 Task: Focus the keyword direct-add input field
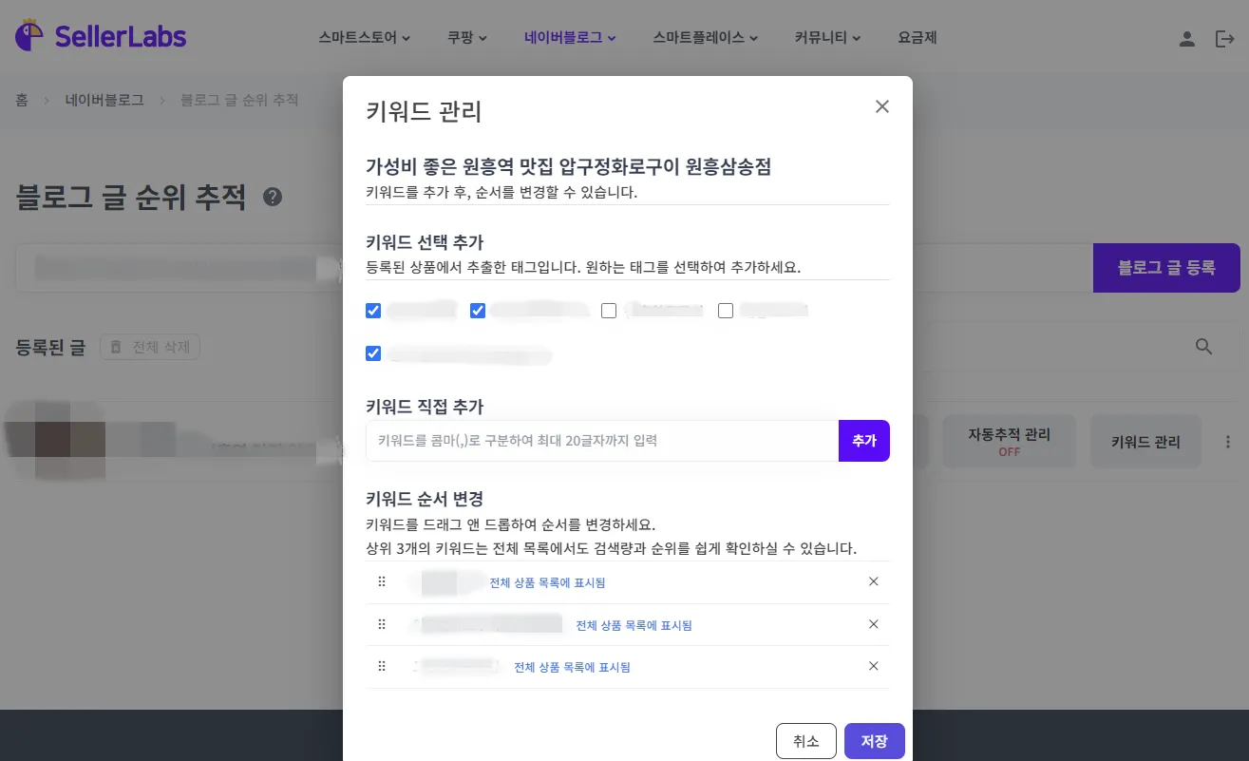pyautogui.click(x=602, y=441)
